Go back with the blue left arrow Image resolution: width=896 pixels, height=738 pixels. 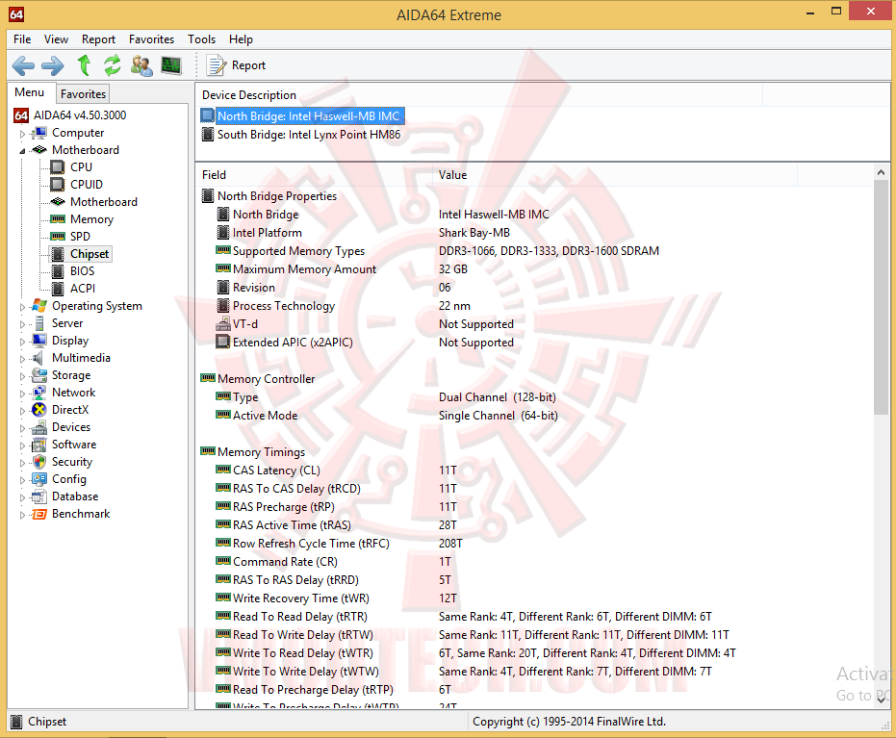point(23,65)
